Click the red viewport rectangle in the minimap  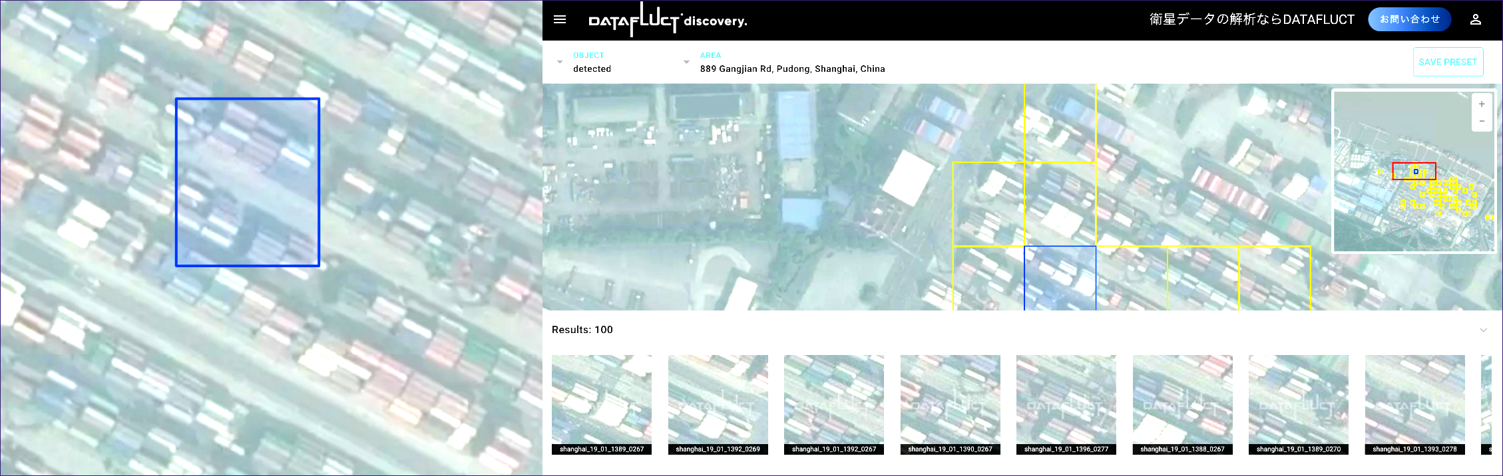click(x=1414, y=171)
